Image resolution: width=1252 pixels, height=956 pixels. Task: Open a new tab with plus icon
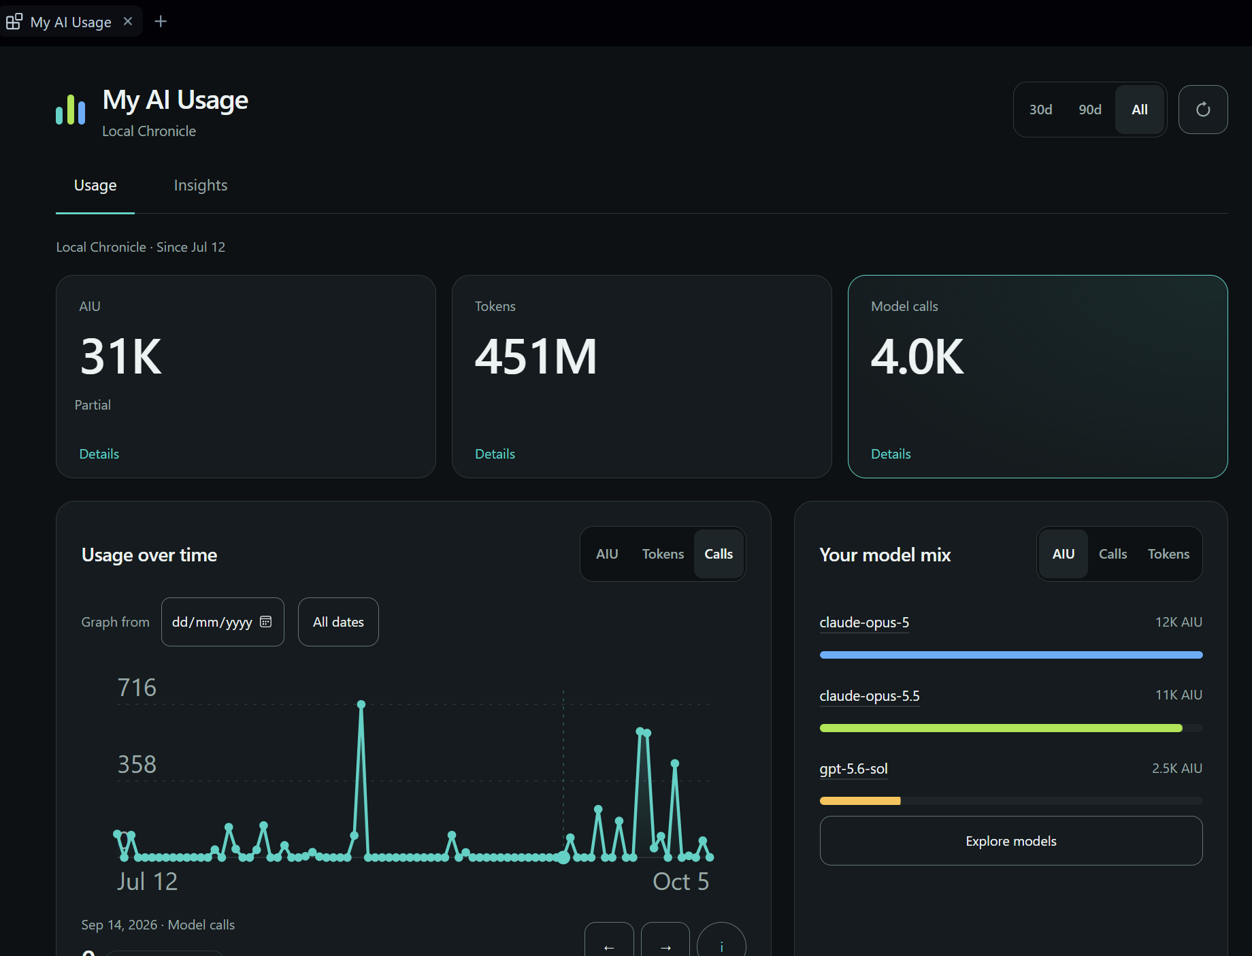pyautogui.click(x=161, y=21)
